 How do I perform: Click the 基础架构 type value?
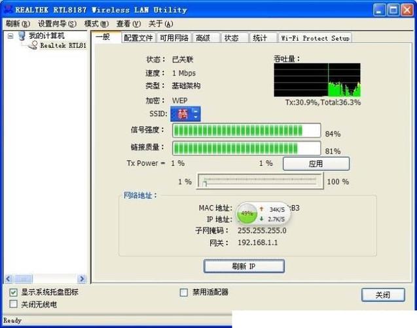click(186, 86)
